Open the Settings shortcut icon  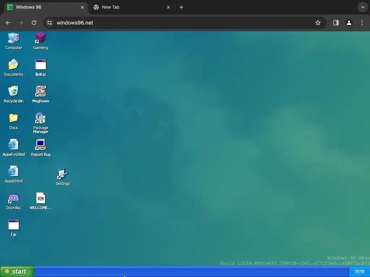pyautogui.click(x=63, y=177)
